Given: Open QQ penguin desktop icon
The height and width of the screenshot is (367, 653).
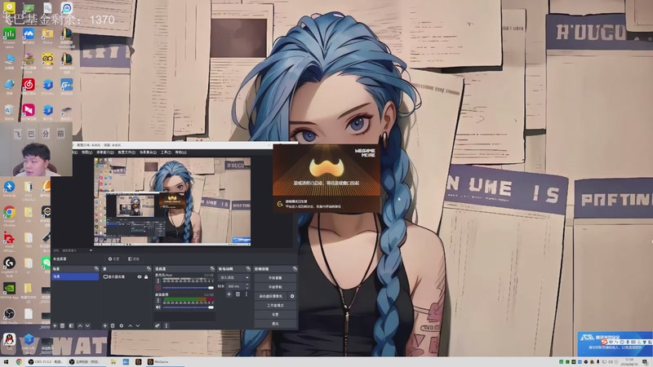Looking at the screenshot, I should (9, 341).
